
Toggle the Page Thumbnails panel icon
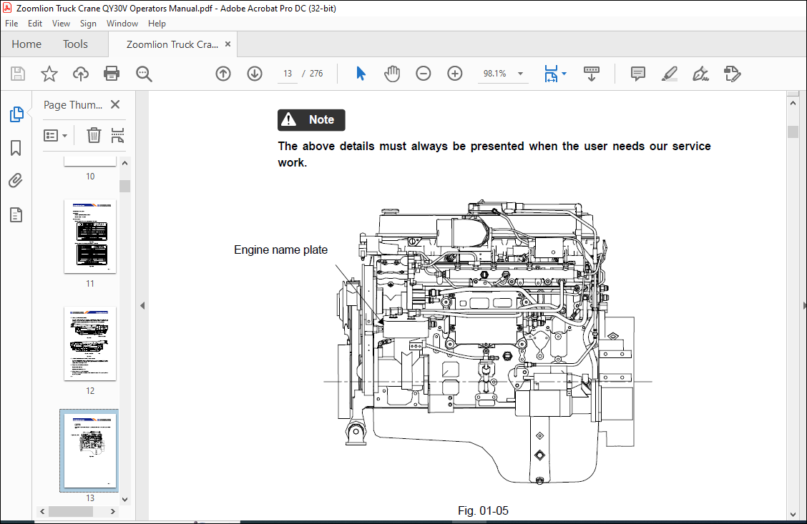point(16,114)
